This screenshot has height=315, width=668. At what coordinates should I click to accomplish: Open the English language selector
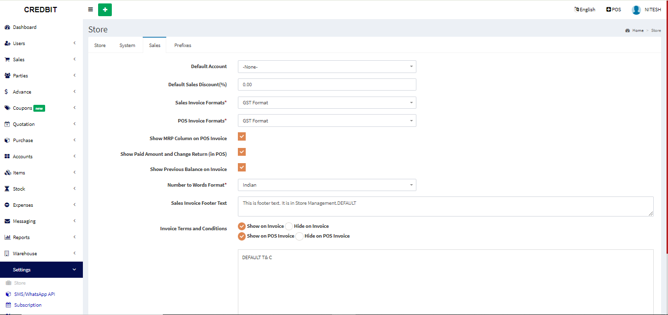[585, 10]
